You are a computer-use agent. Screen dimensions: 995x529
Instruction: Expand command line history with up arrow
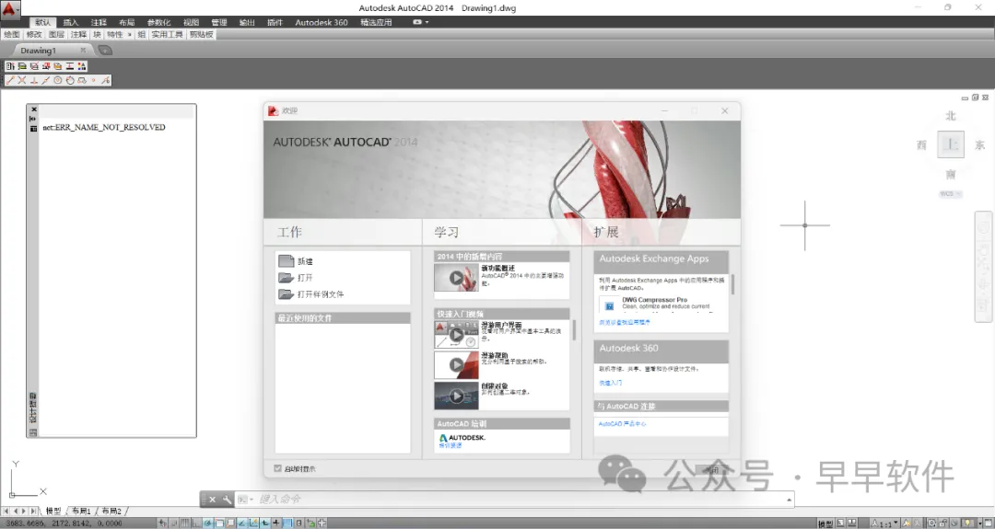pyautogui.click(x=789, y=500)
